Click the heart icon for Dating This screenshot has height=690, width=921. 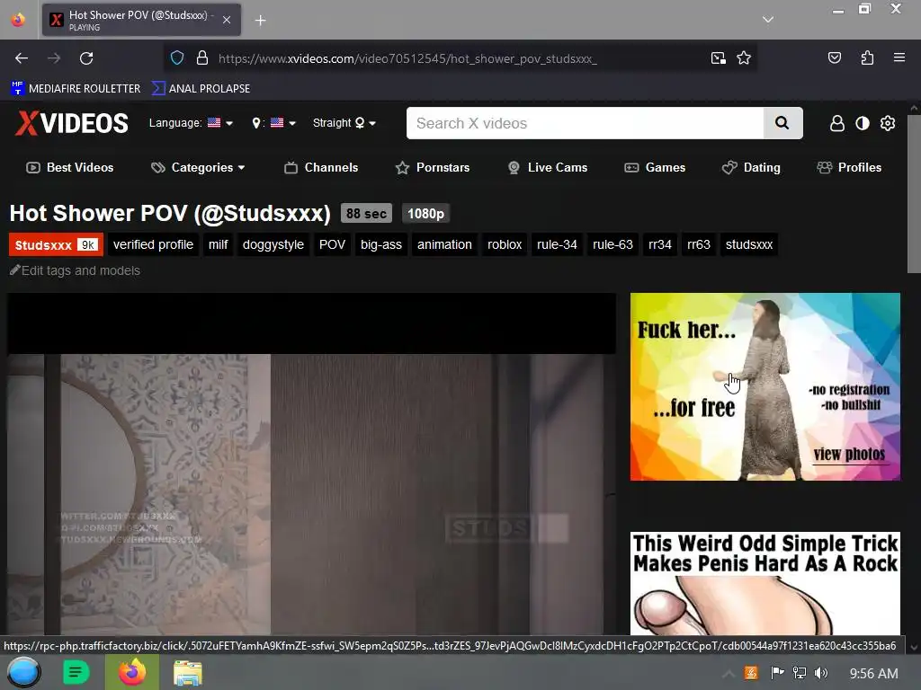pos(729,168)
